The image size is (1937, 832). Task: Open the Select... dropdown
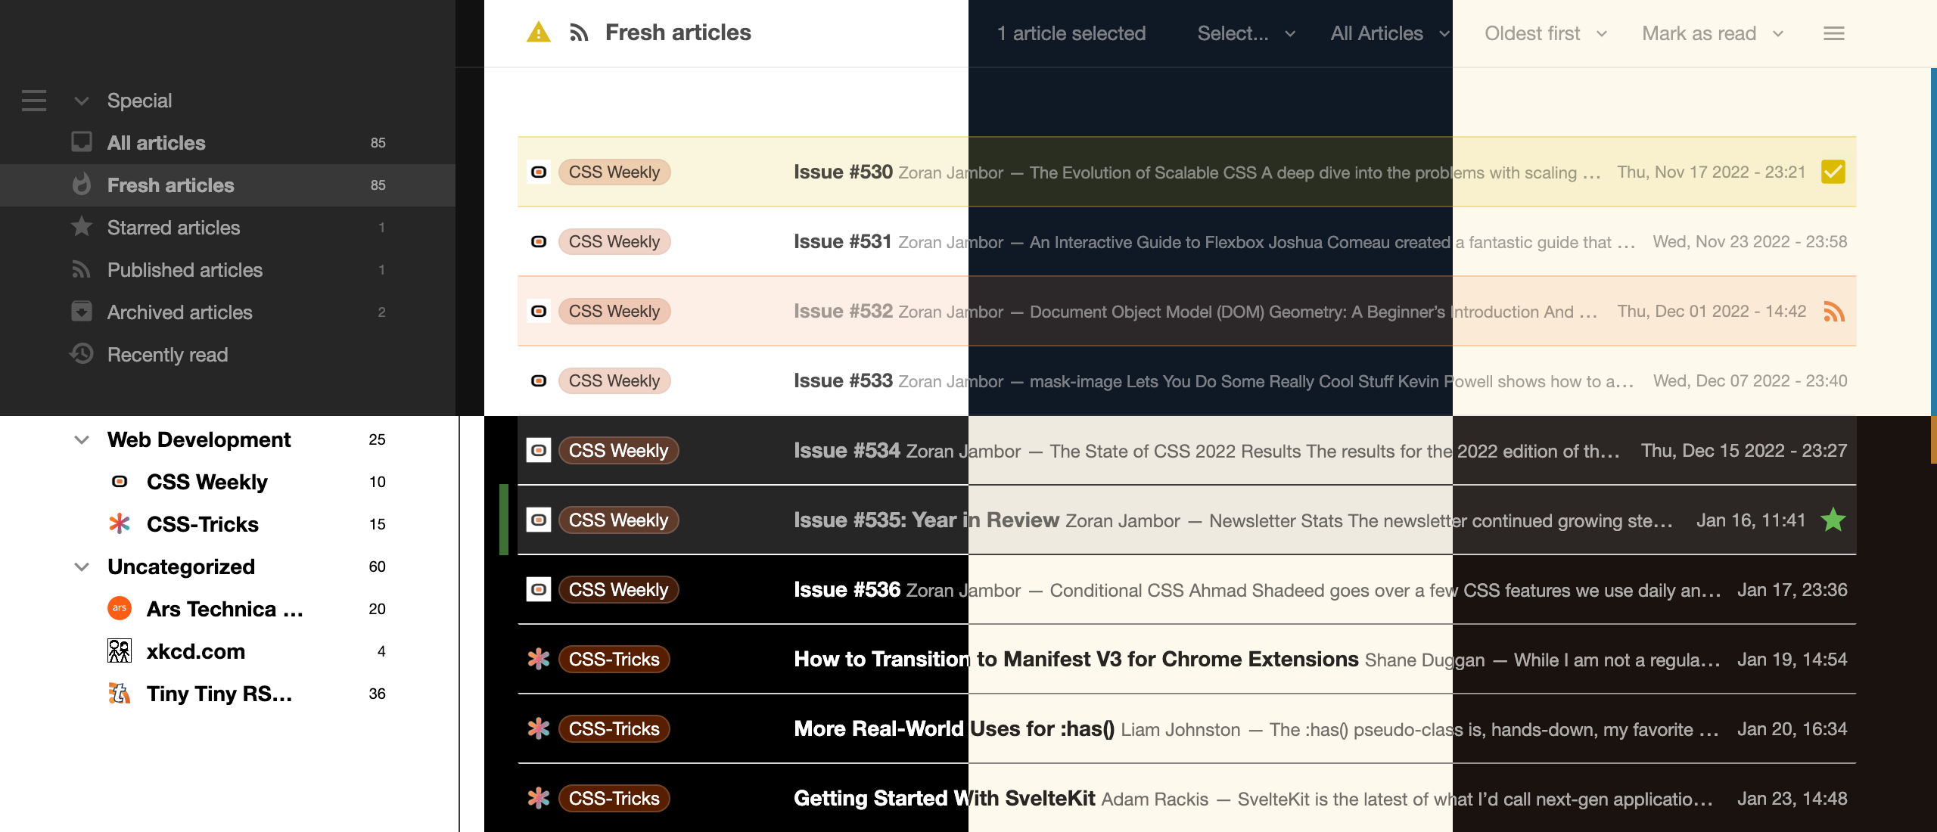coord(1246,33)
